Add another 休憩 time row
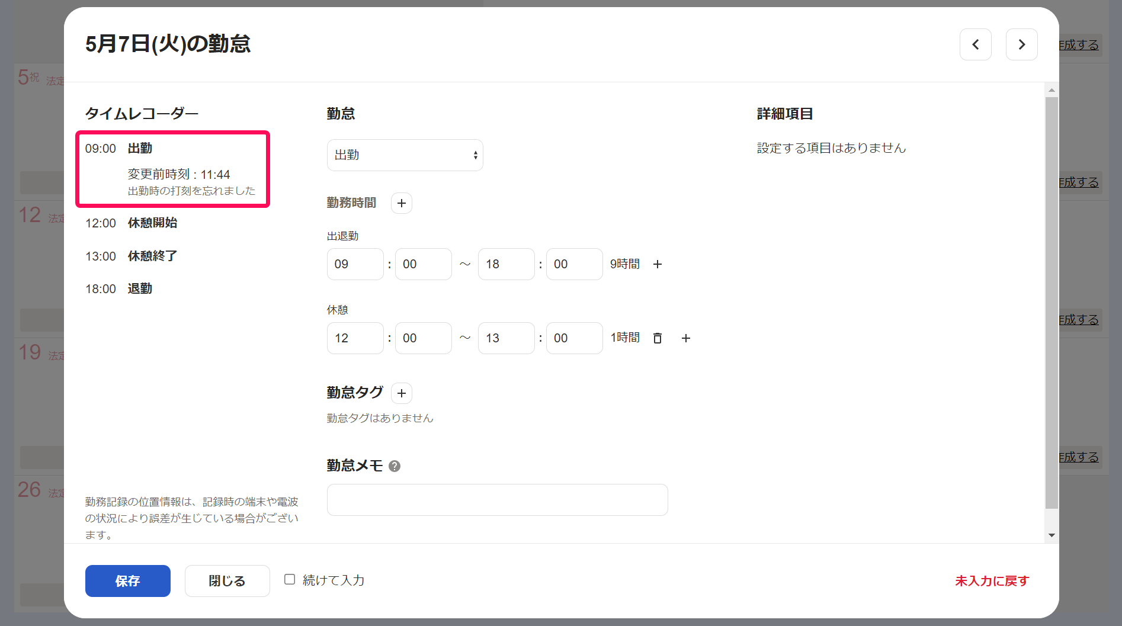The height and width of the screenshot is (626, 1122). click(686, 338)
